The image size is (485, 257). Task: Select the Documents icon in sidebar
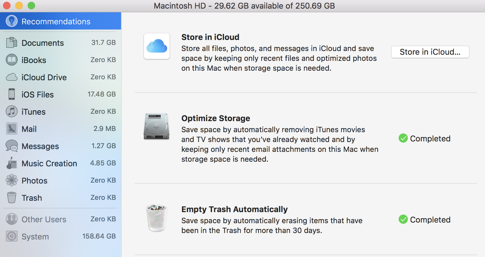click(12, 42)
